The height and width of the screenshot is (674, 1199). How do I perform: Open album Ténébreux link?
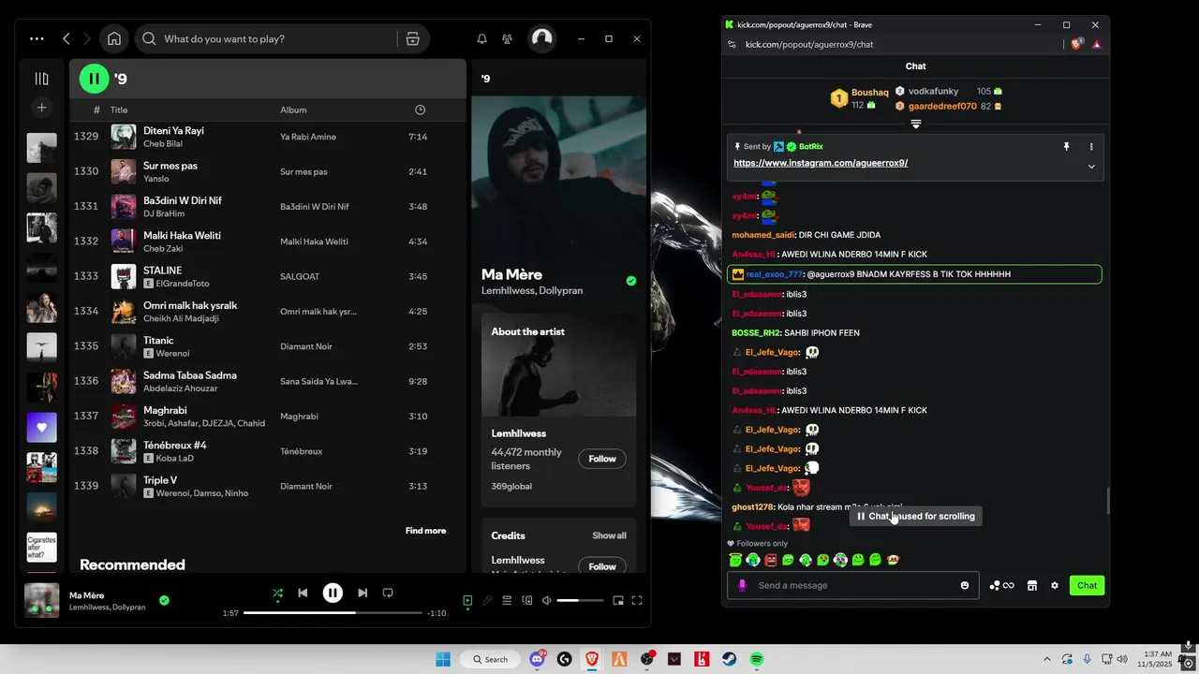(301, 451)
